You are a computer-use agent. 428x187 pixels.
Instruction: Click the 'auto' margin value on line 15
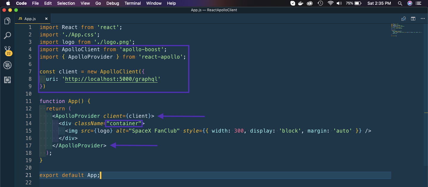point(343,131)
